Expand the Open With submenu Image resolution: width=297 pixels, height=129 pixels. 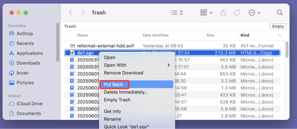tap(137, 65)
